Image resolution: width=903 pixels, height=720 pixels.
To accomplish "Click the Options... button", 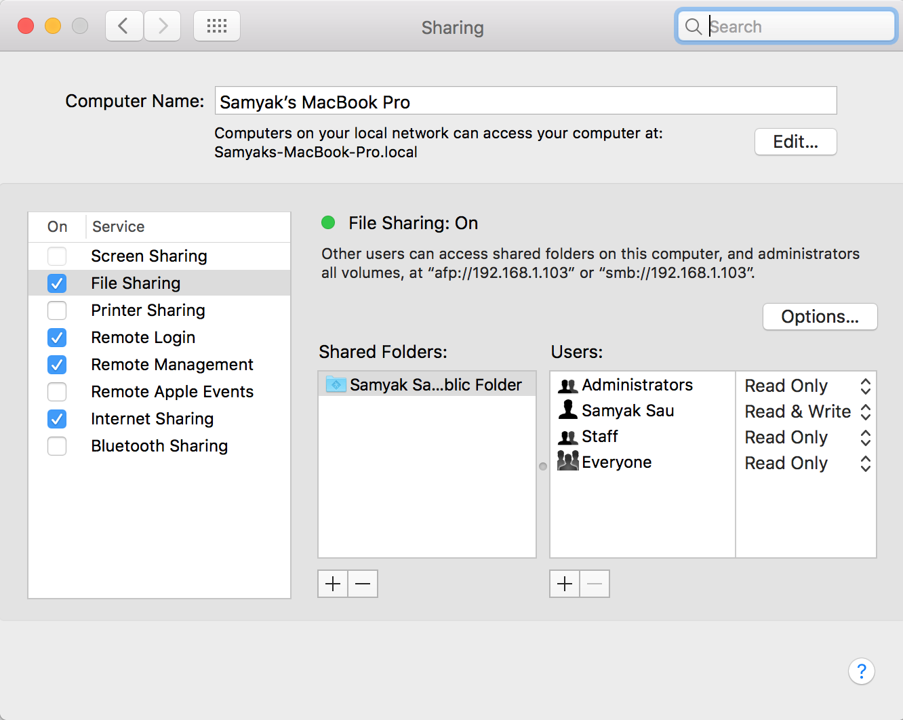I will coord(820,317).
